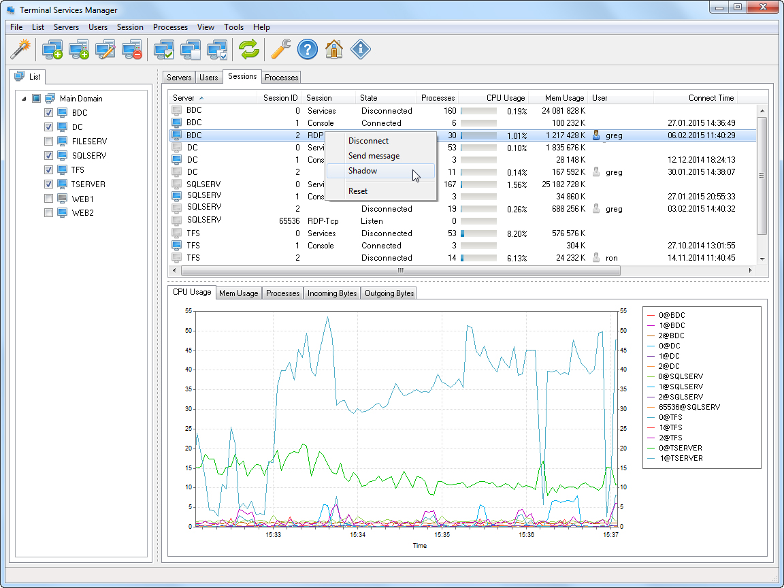Open settings with the wrench icon
The height and width of the screenshot is (588, 784).
tap(280, 49)
